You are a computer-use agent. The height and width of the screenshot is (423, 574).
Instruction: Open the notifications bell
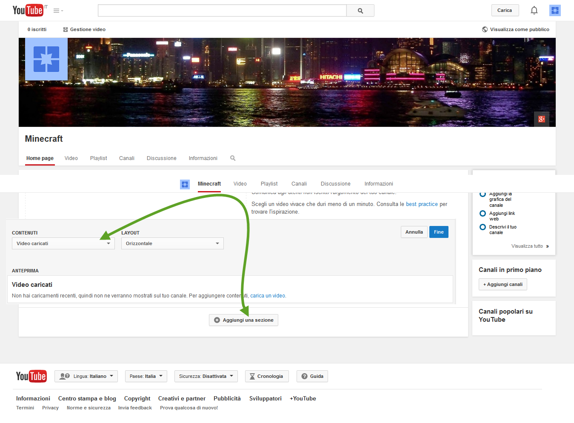click(x=534, y=10)
